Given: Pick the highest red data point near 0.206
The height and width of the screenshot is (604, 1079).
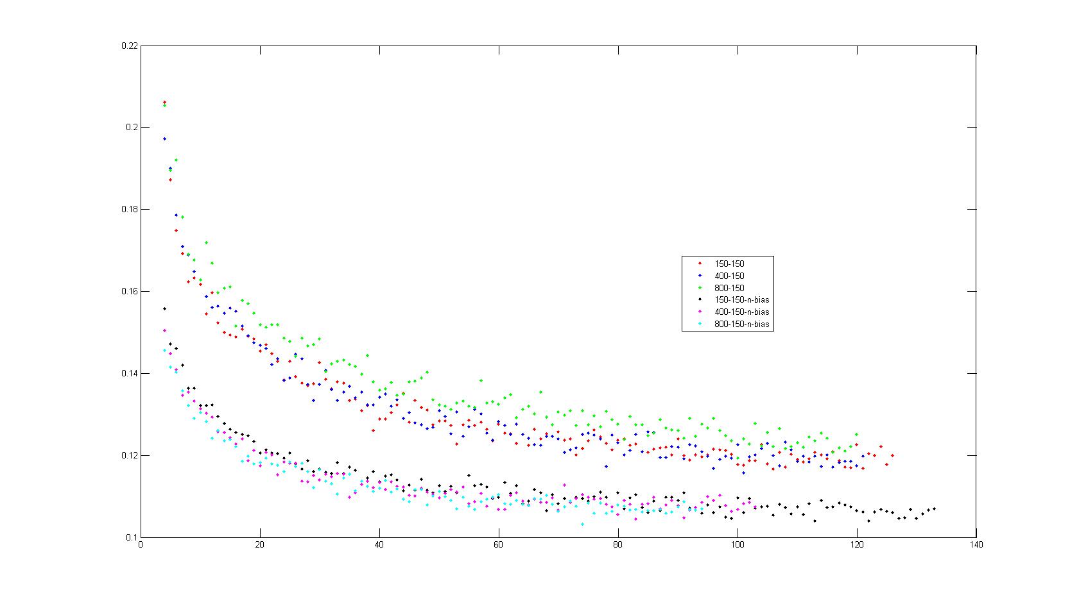Looking at the screenshot, I should [x=164, y=102].
